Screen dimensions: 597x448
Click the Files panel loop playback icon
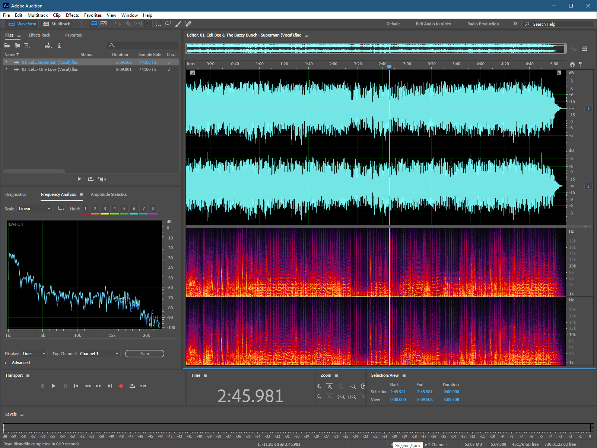click(x=90, y=179)
